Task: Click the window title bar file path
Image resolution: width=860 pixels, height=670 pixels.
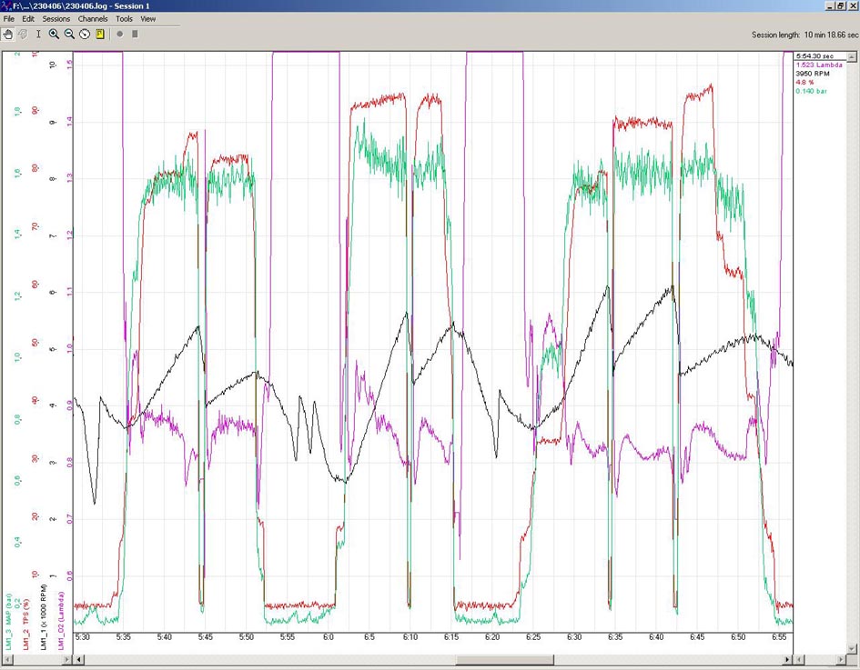Action: [81, 6]
